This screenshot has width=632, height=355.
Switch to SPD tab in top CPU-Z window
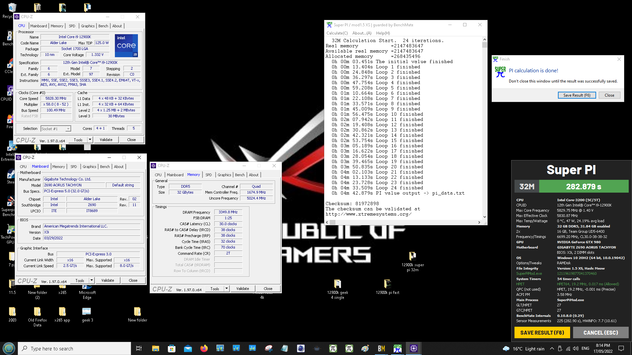click(72, 26)
